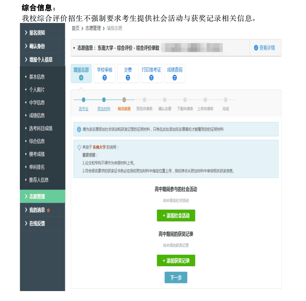Click the hourglass icon under 学校审核
The height and width of the screenshot is (301, 306).
pos(105,78)
